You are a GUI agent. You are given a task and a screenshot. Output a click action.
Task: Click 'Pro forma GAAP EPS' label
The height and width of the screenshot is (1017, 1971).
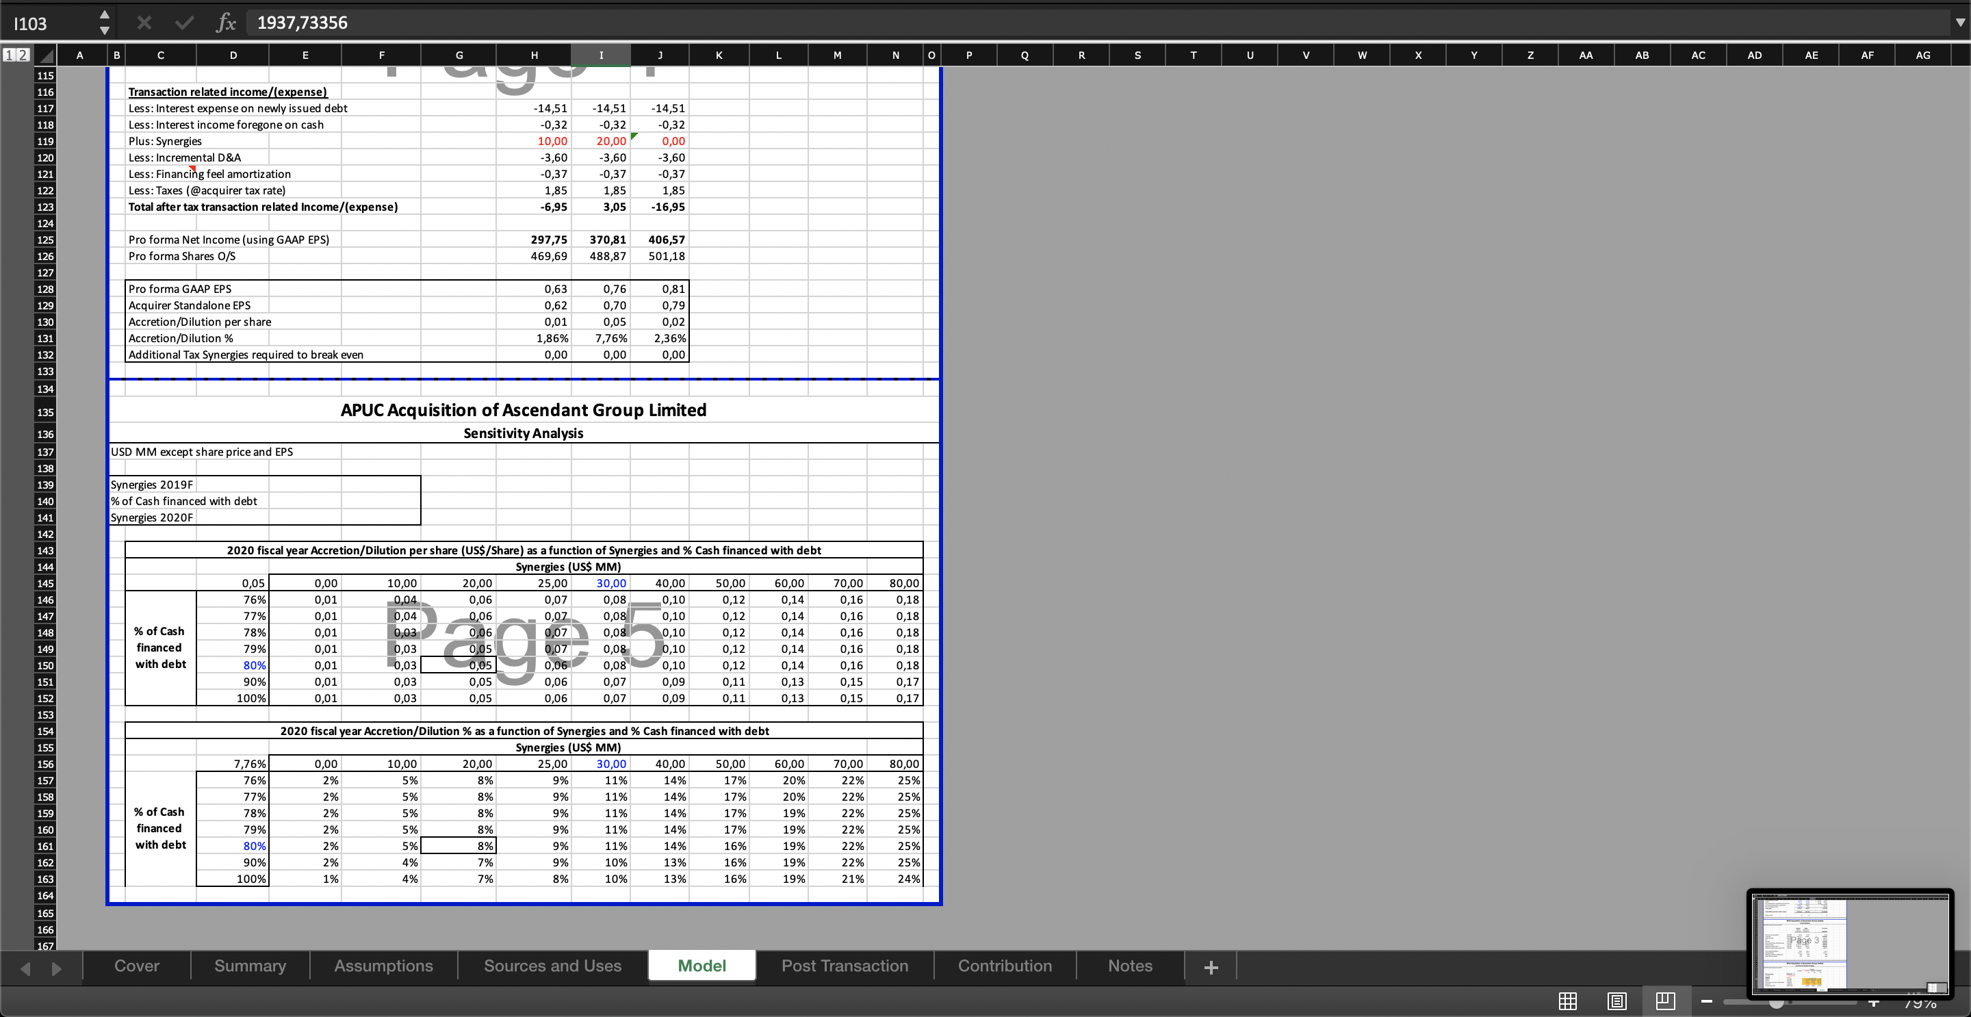179,289
